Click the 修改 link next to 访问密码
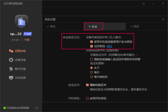The image size is (168, 112). tap(109, 46)
